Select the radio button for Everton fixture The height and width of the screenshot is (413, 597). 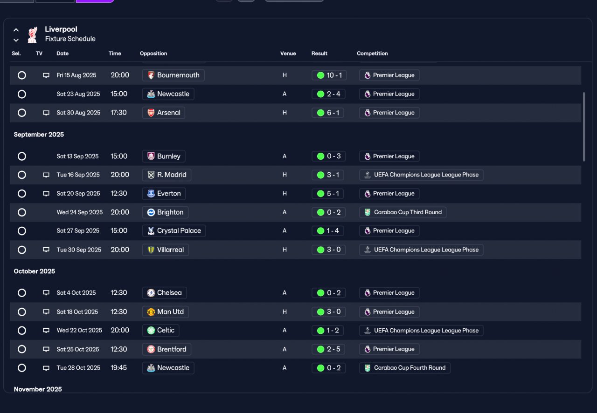pos(22,194)
